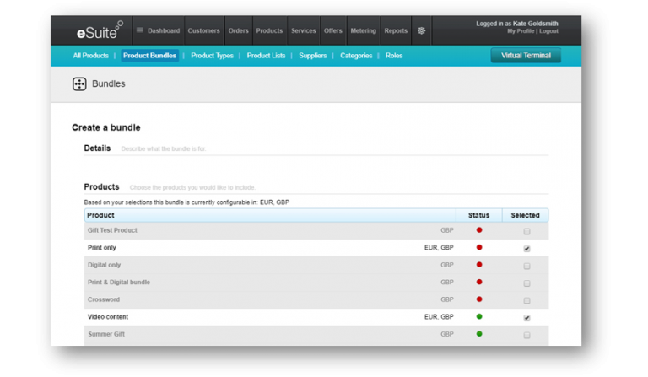Open the settings gear in top navigation

(x=422, y=30)
